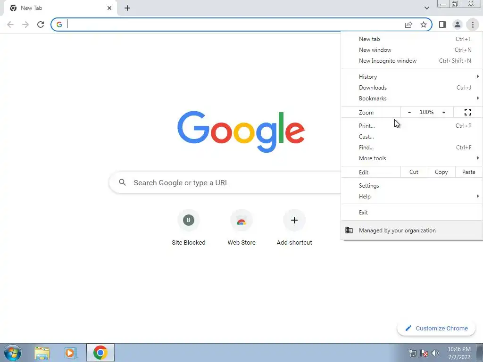This screenshot has width=483, height=362.
Task: Choose Find... from the menu
Action: coord(412,148)
